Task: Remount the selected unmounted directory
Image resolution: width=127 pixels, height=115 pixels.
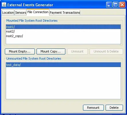Action: [x=93, y=108]
